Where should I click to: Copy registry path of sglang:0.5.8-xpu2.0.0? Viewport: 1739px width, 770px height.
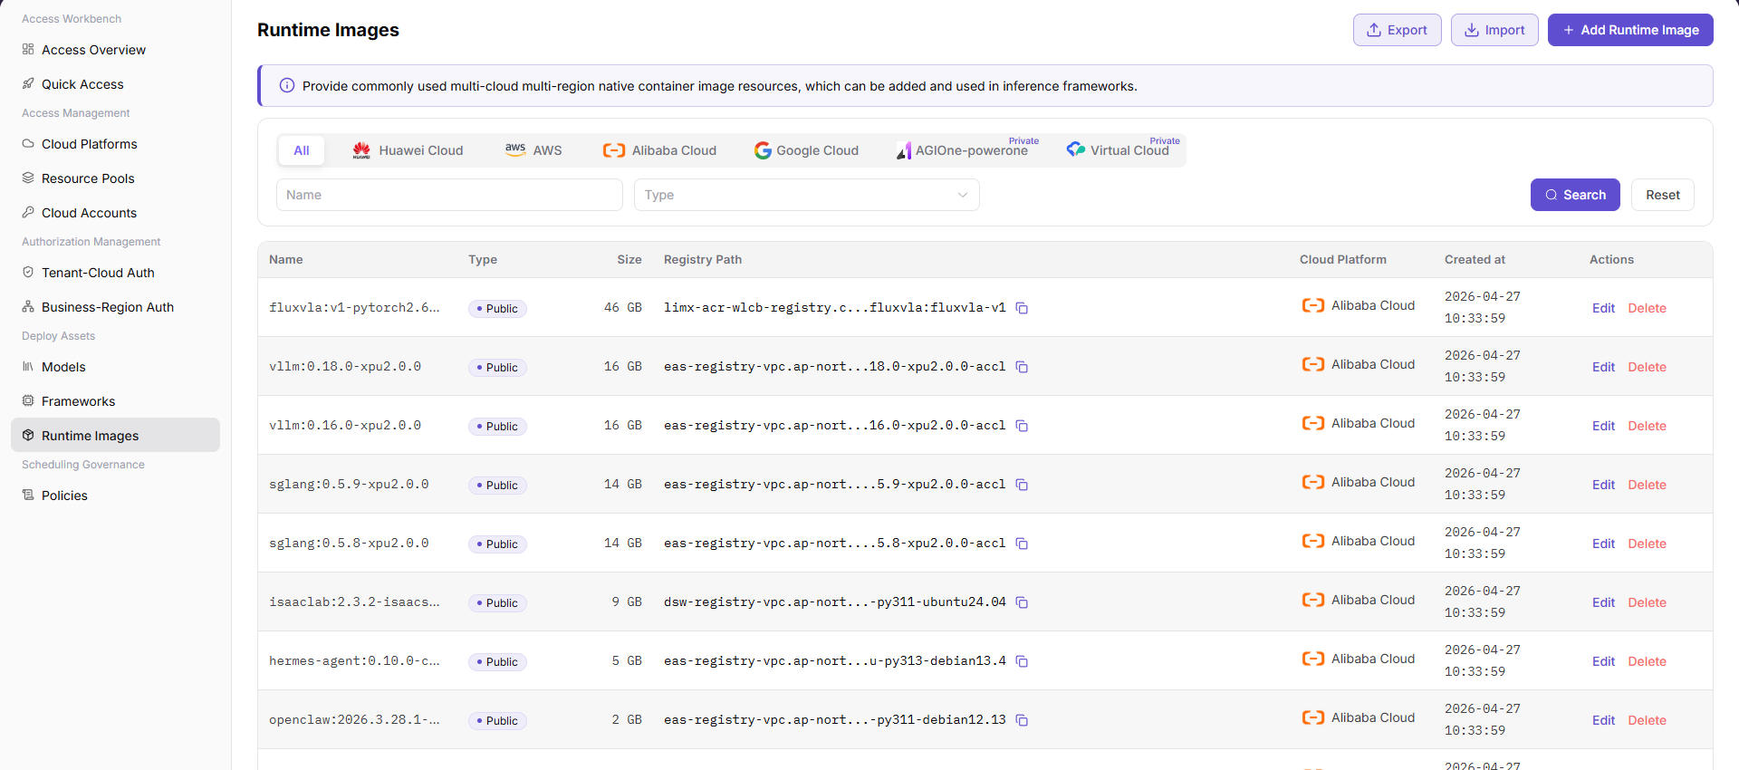tap(1022, 544)
